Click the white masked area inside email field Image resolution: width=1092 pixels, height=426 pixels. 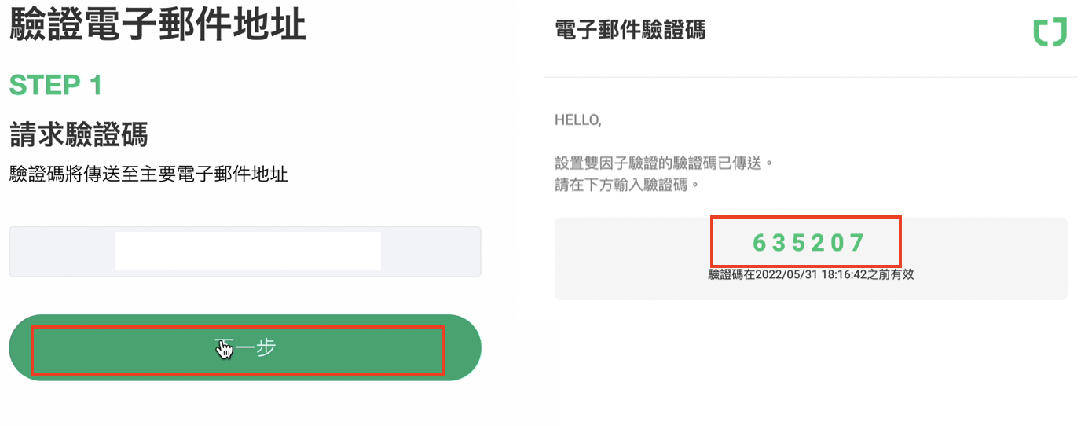click(x=247, y=251)
